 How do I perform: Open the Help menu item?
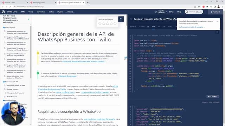179,12
